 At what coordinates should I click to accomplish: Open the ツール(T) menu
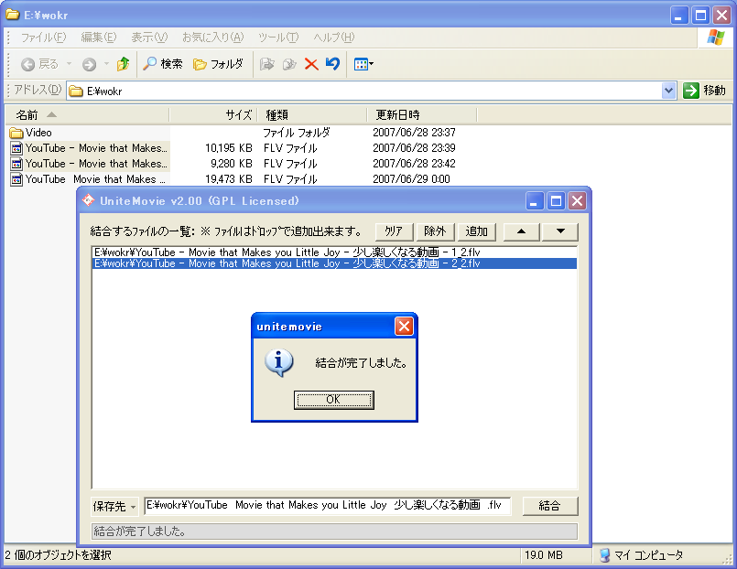click(278, 38)
